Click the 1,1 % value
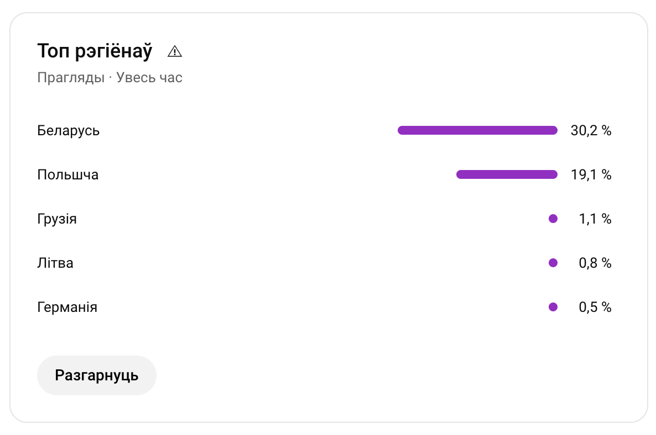The height and width of the screenshot is (435, 656). click(595, 219)
